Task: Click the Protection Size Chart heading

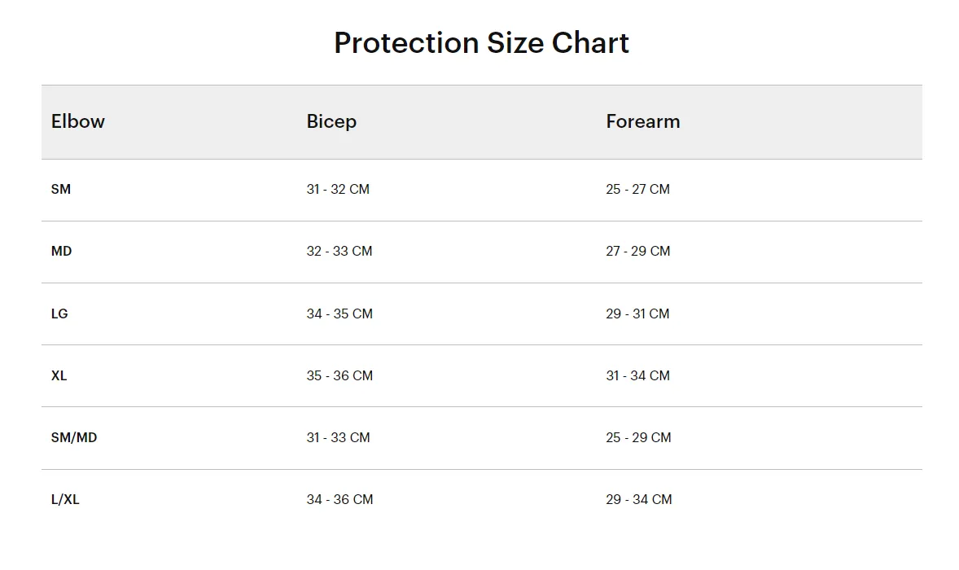Action: click(481, 43)
